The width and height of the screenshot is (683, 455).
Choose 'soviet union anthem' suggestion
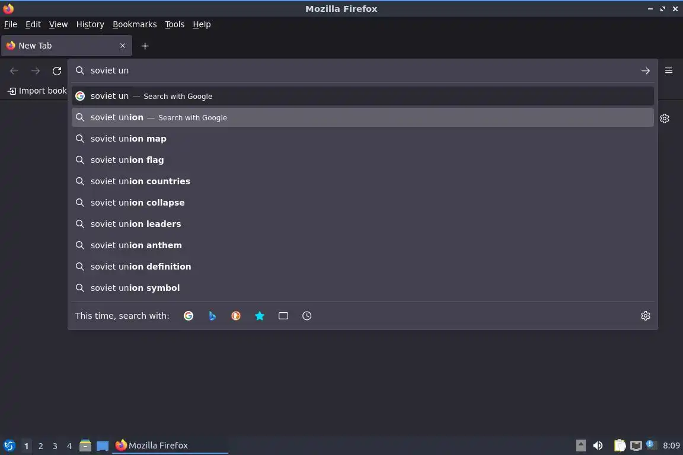click(x=362, y=245)
